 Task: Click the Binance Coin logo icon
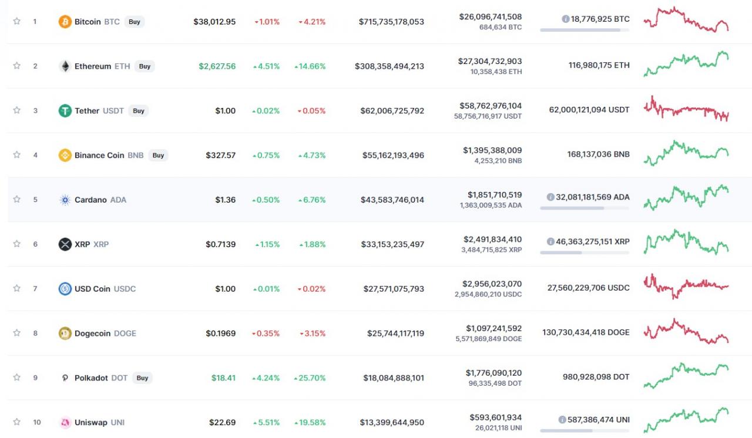(65, 156)
